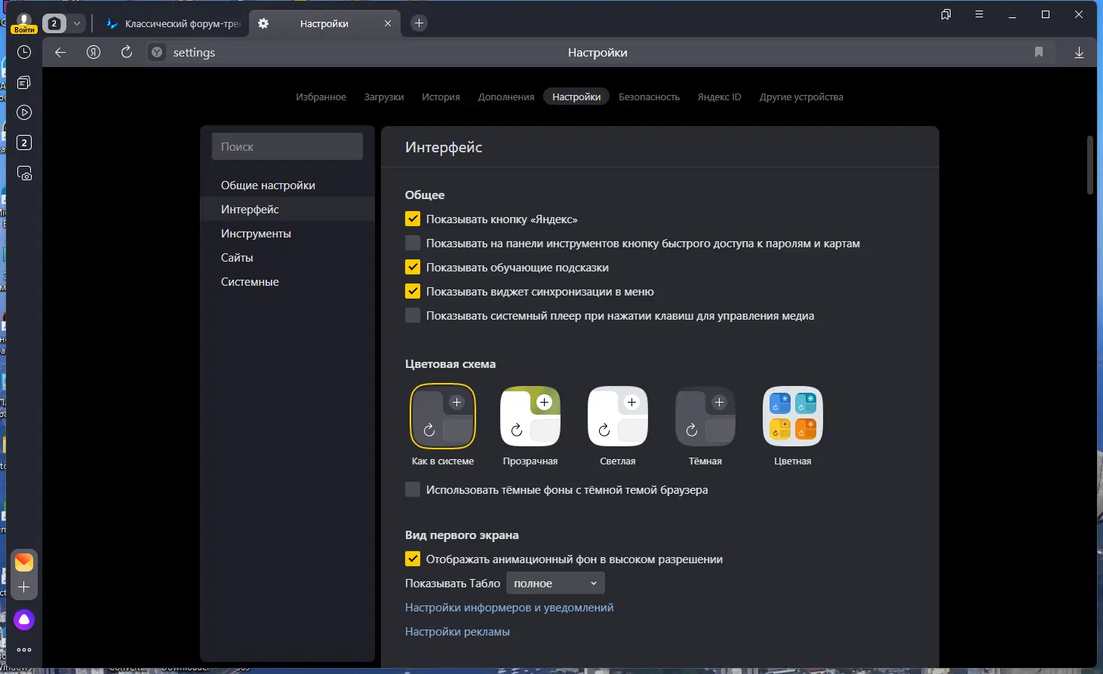Enable dark backgrounds with the dark browser theme
Screen dimensions: 1103x674
[x=413, y=489]
